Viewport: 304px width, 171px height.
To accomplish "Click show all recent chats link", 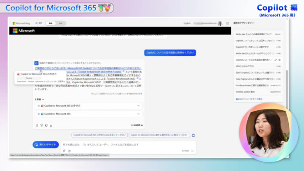I will coord(249,99).
